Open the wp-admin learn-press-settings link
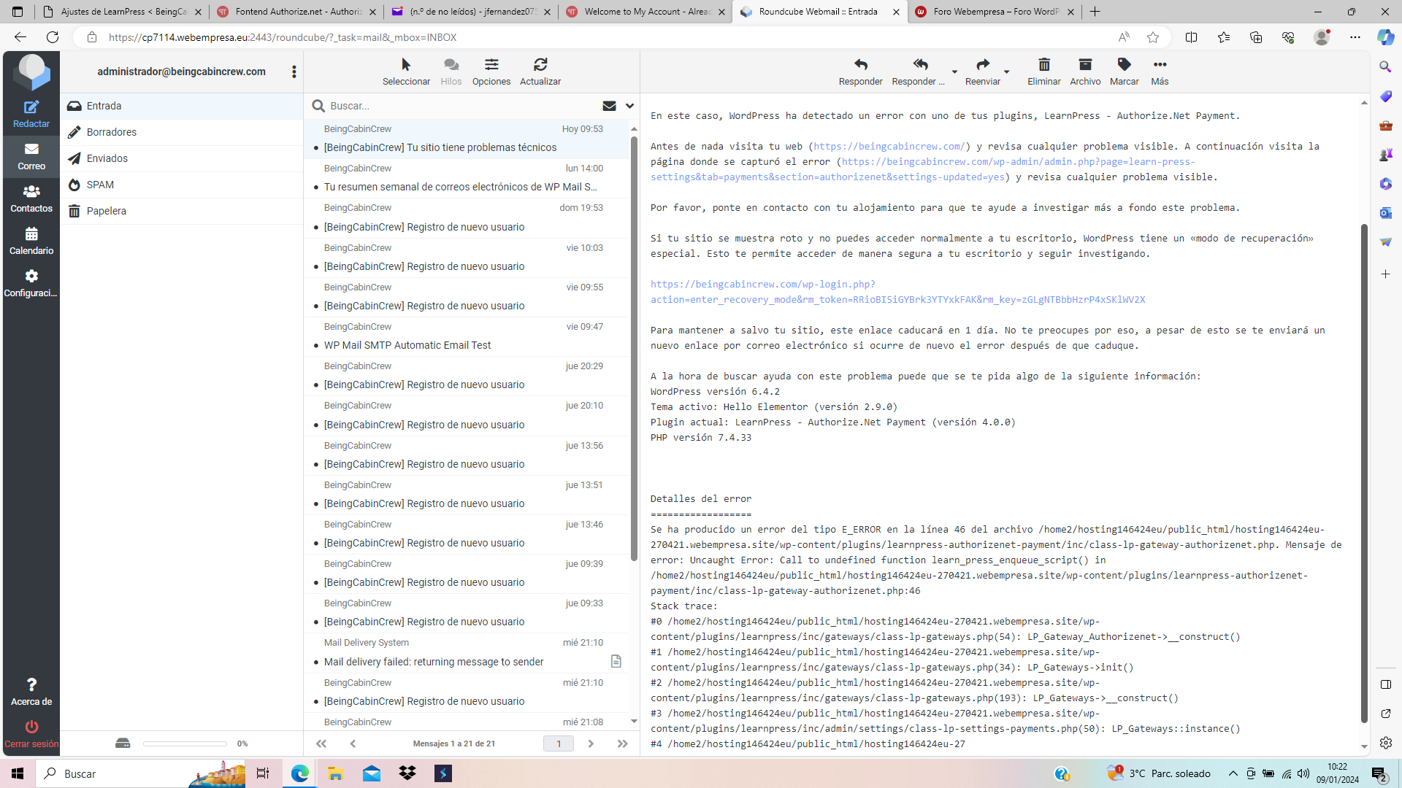 [x=923, y=169]
